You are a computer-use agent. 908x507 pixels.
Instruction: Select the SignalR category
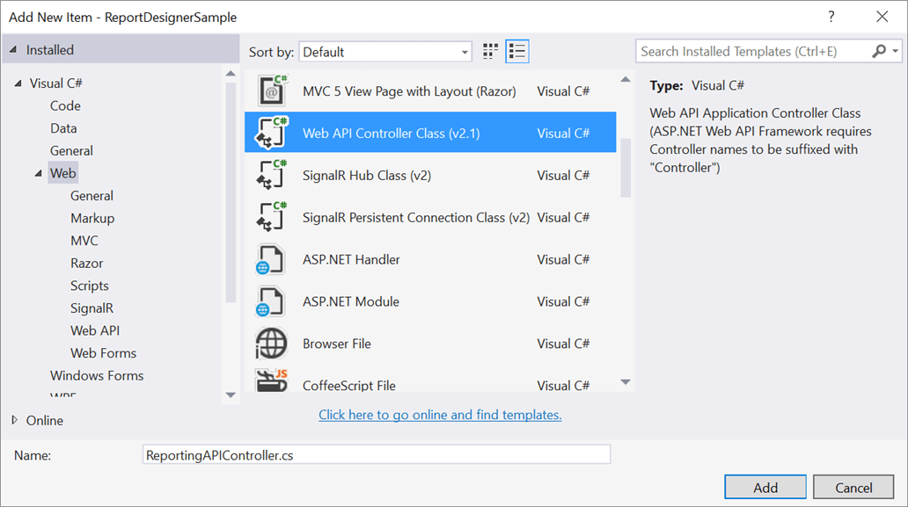click(x=92, y=308)
